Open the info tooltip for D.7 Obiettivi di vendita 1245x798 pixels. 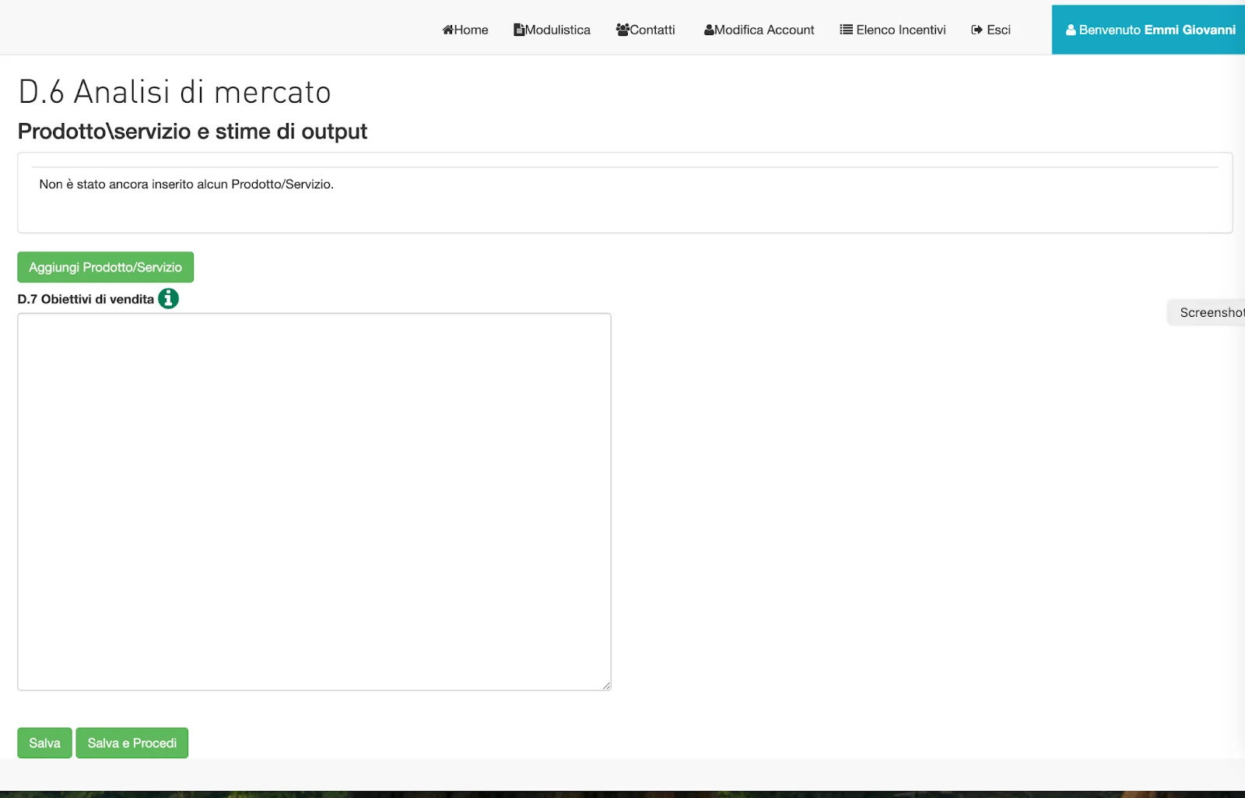(167, 297)
